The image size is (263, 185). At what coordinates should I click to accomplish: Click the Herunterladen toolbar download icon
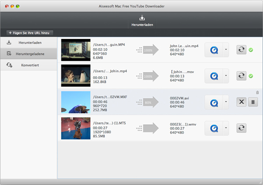click(x=142, y=18)
